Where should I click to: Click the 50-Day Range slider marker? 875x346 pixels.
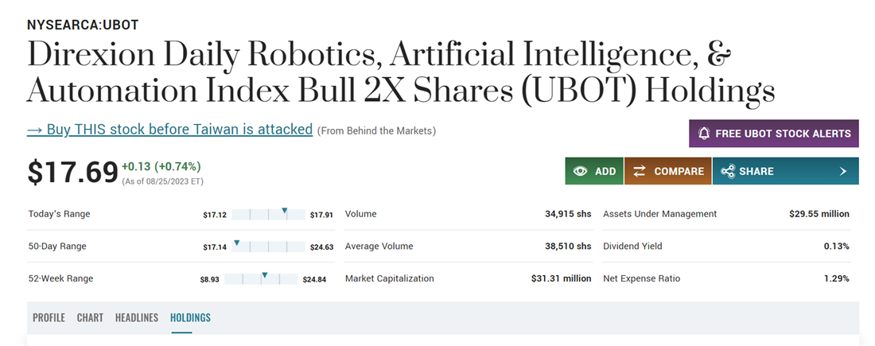click(x=236, y=243)
